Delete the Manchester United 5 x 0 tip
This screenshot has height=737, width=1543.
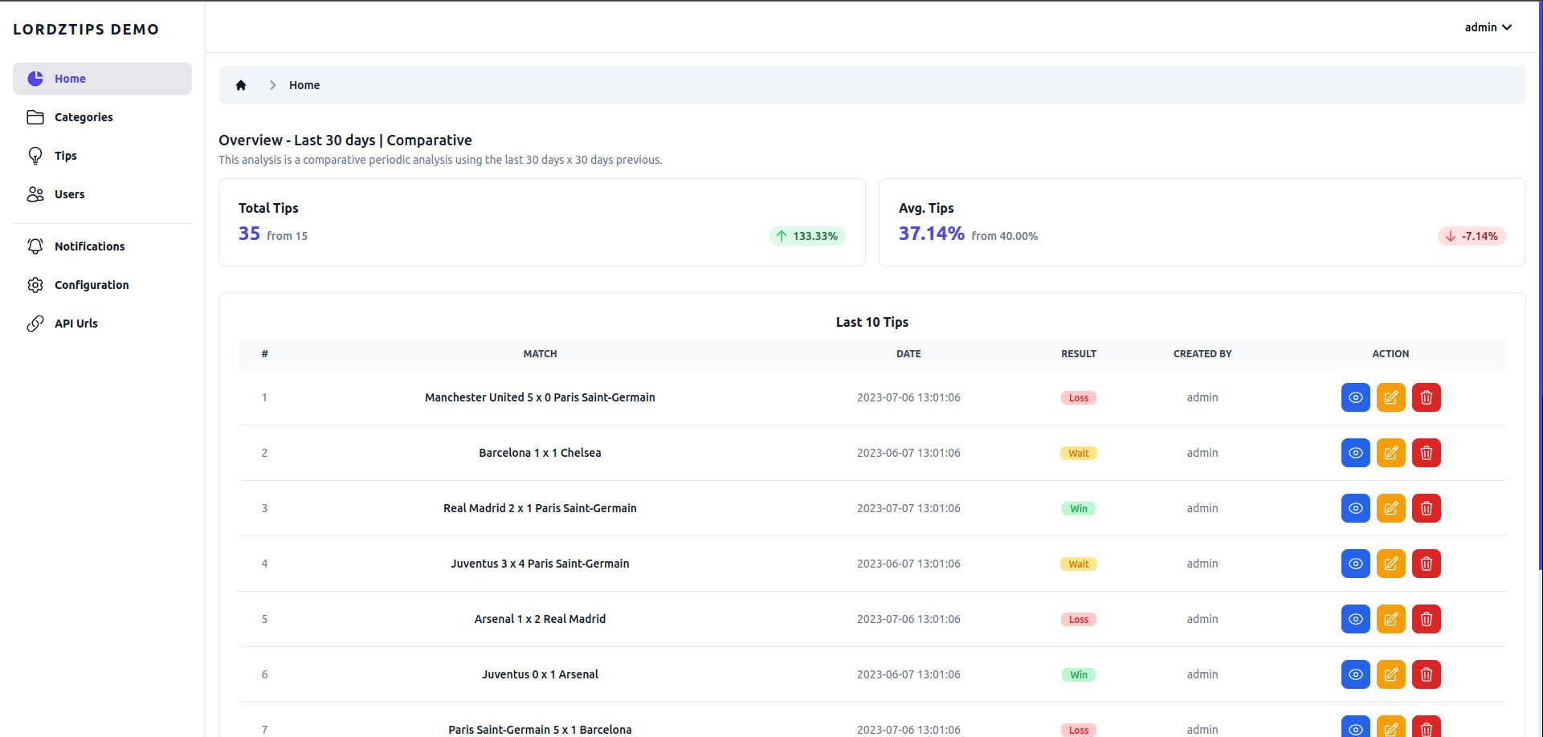pos(1426,397)
